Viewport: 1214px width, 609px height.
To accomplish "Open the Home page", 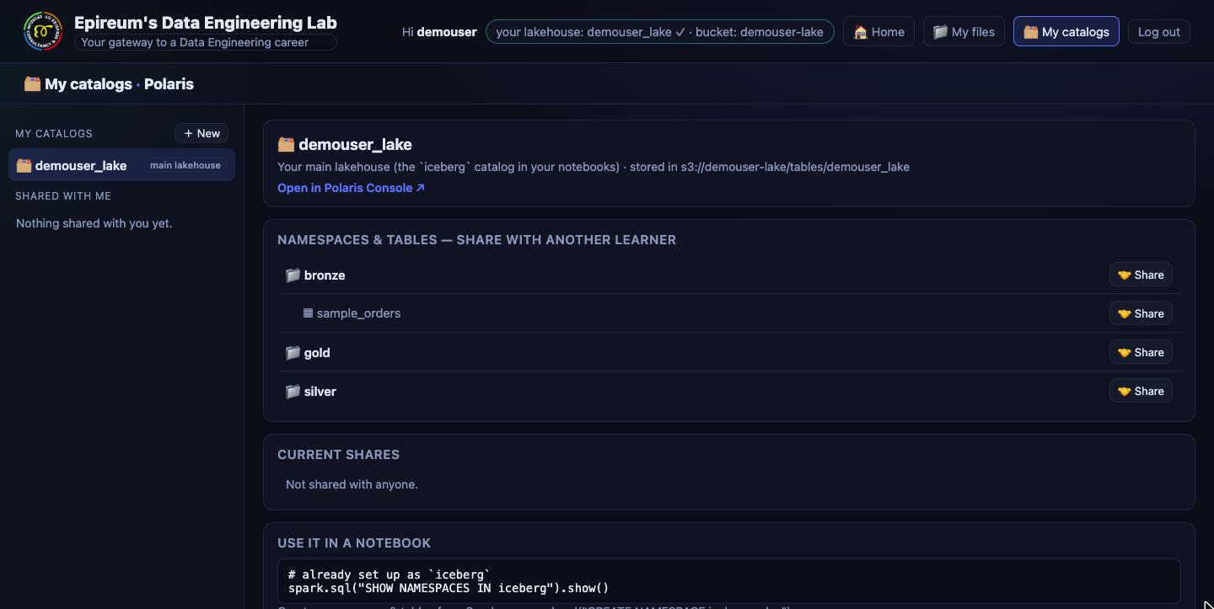I will pyautogui.click(x=878, y=32).
